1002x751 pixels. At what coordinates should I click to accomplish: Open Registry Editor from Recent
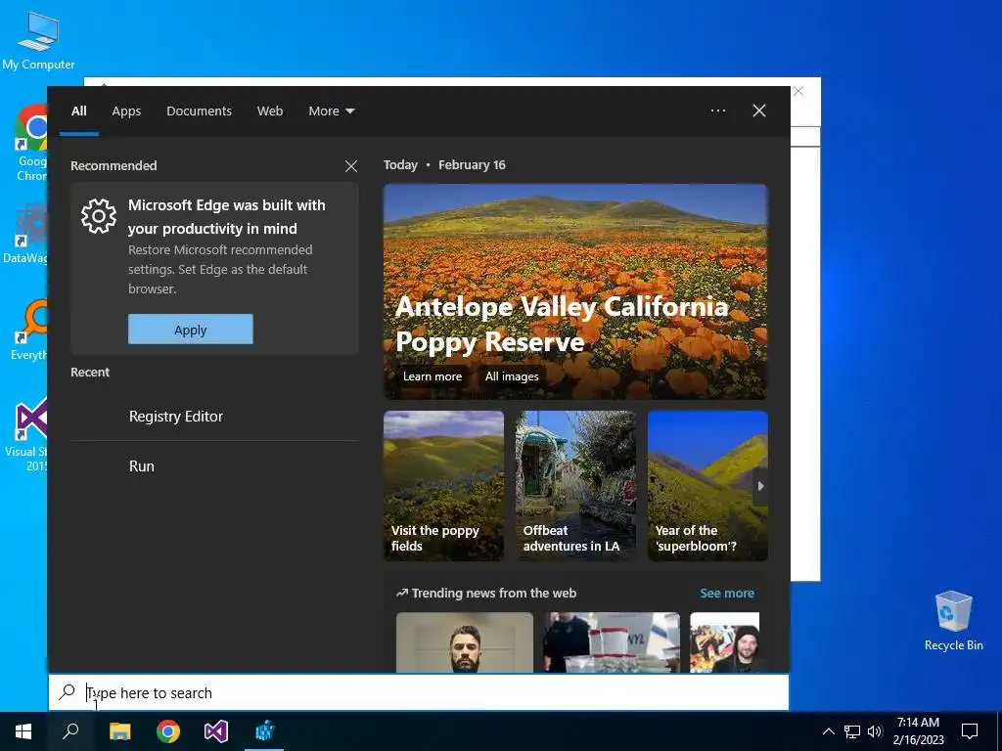pyautogui.click(x=214, y=417)
